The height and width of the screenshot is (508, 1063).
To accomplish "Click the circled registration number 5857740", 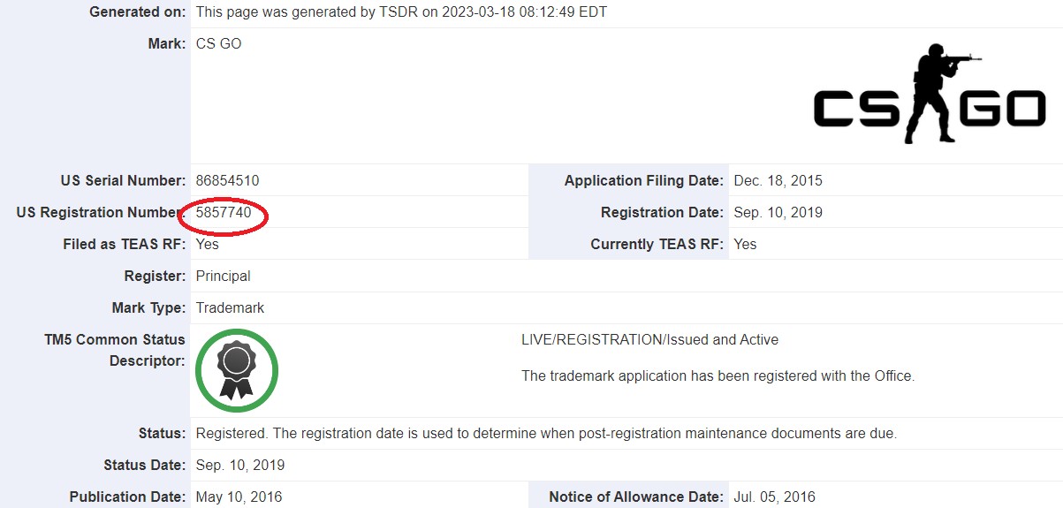I will coord(224,213).
